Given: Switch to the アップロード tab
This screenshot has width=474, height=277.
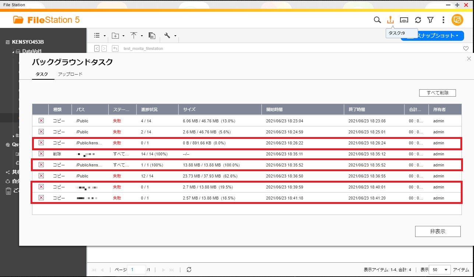Looking at the screenshot, I should click(70, 74).
